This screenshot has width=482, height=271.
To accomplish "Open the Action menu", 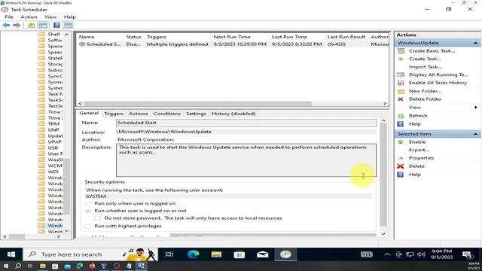I will [29, 17].
